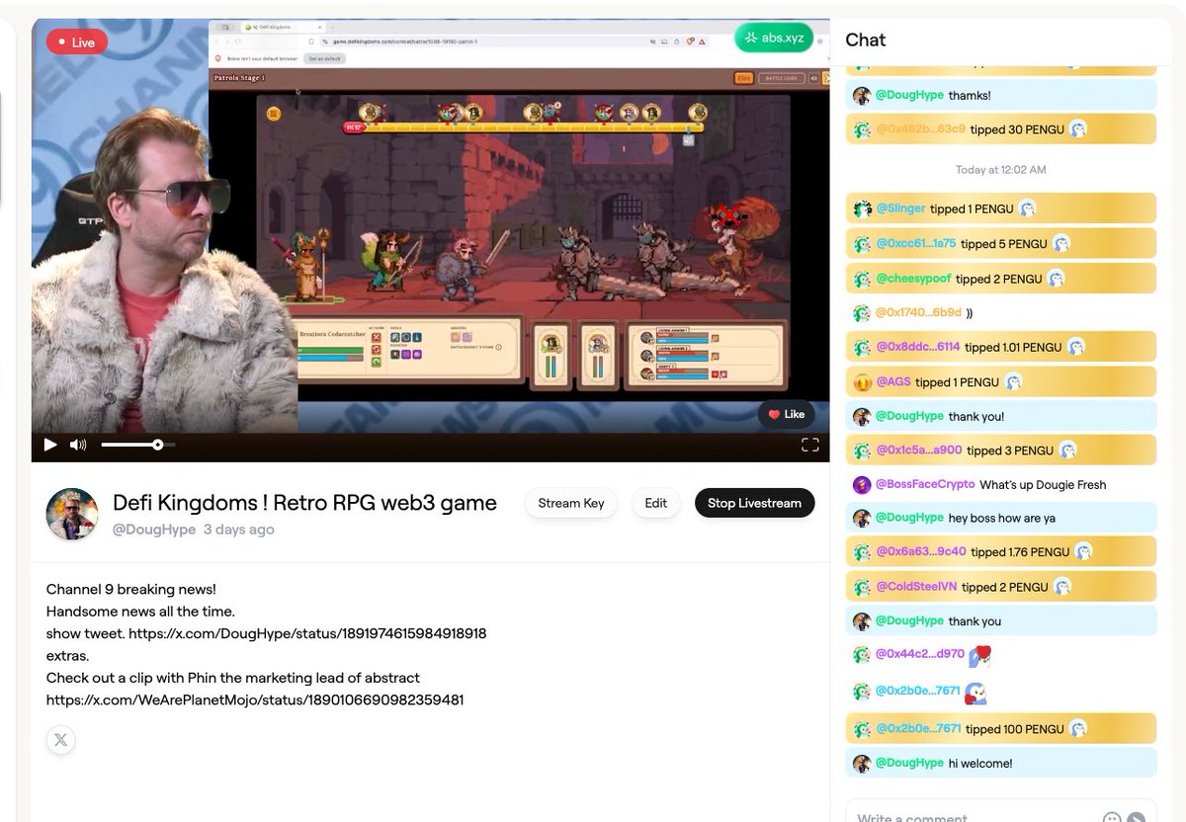Open the abs.xyz badge on the video
The width and height of the screenshot is (1186, 822).
pyautogui.click(x=774, y=39)
